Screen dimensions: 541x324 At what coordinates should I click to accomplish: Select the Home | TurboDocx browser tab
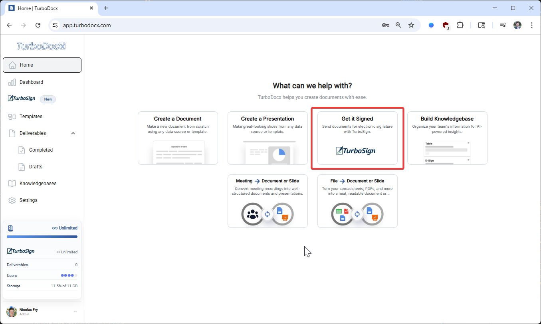pyautogui.click(x=51, y=8)
